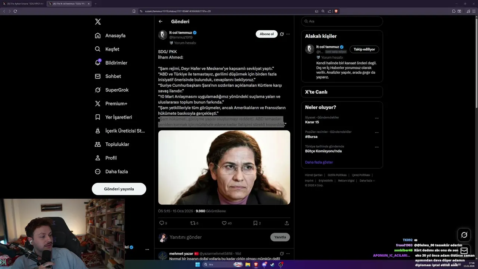The height and width of the screenshot is (269, 478).
Task: Open account menu dots in sidebar bottom
Action: tap(147, 250)
